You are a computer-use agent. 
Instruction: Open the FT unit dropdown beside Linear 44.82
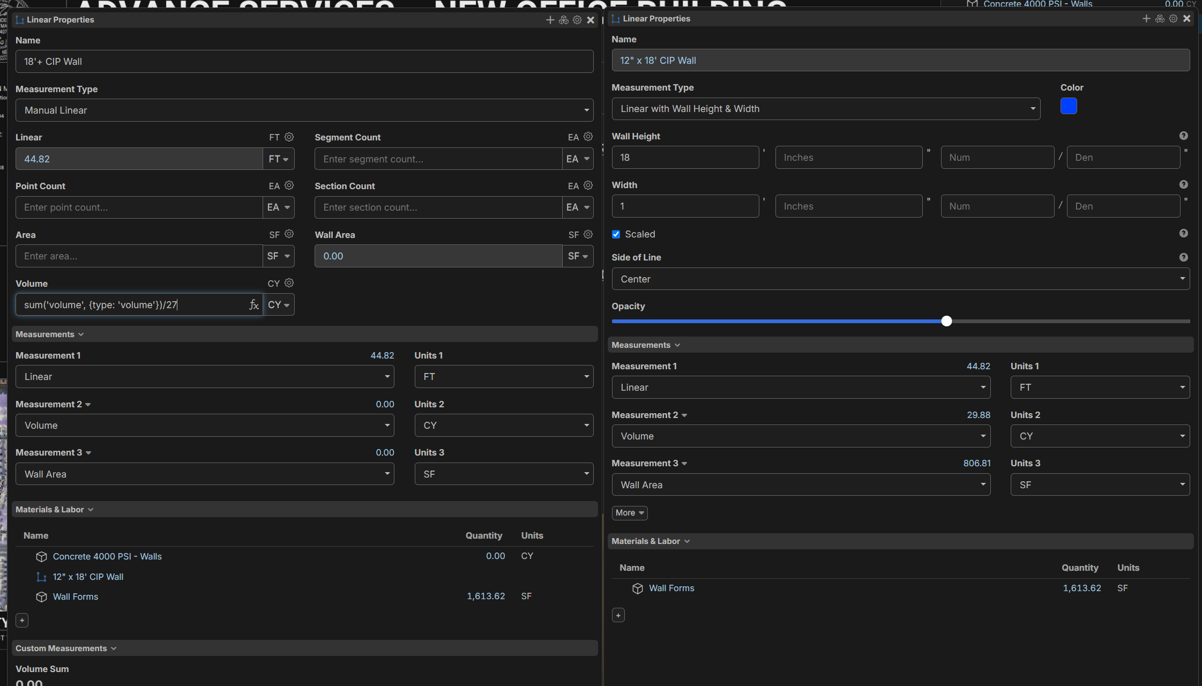[x=279, y=159]
